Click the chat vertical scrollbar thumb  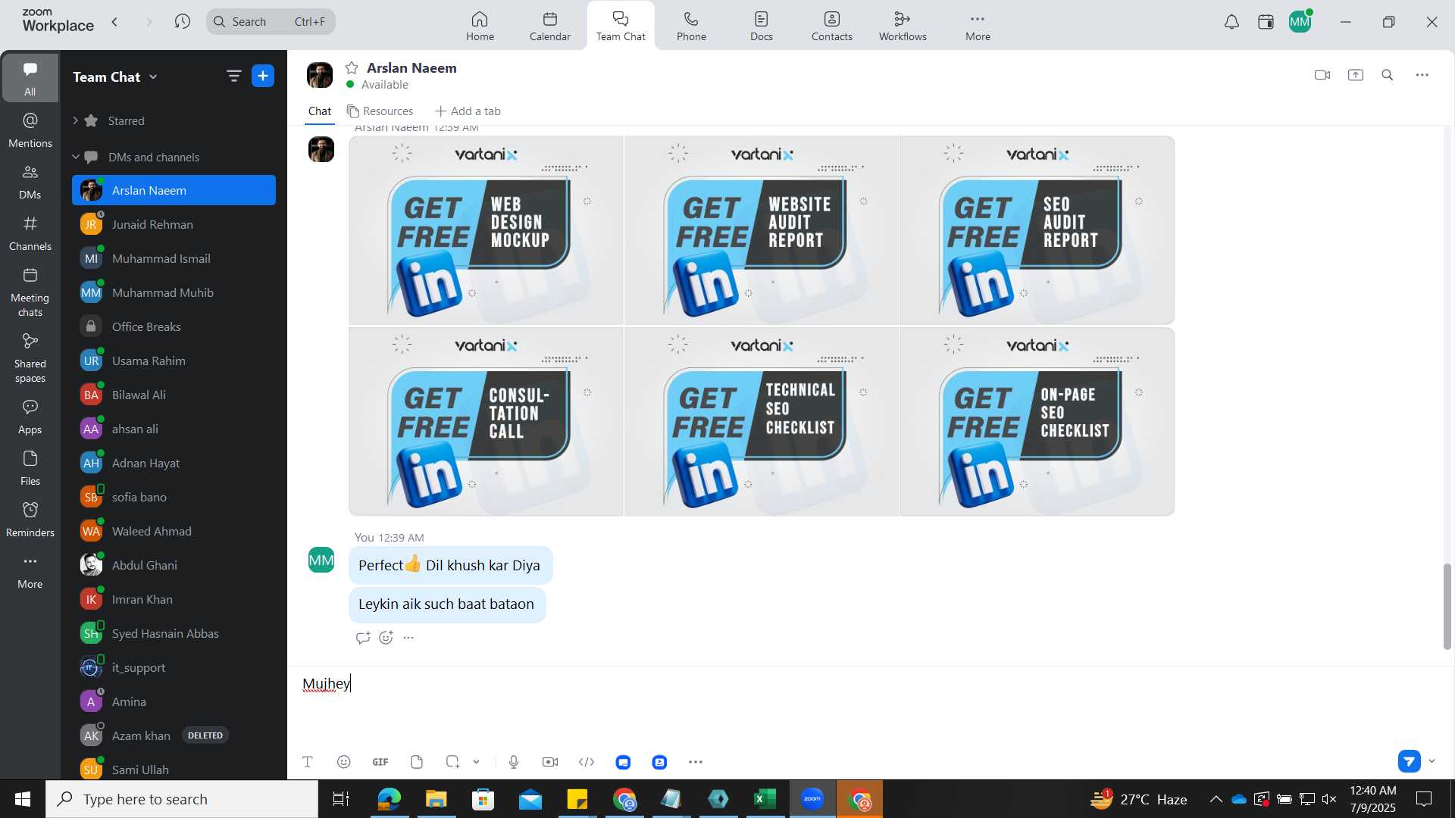1447,606
